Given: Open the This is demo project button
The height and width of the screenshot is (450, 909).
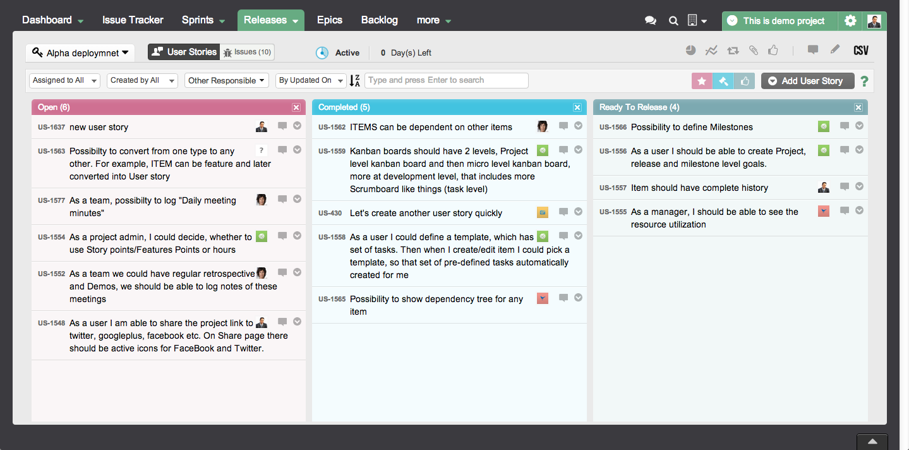Looking at the screenshot, I should (x=780, y=21).
